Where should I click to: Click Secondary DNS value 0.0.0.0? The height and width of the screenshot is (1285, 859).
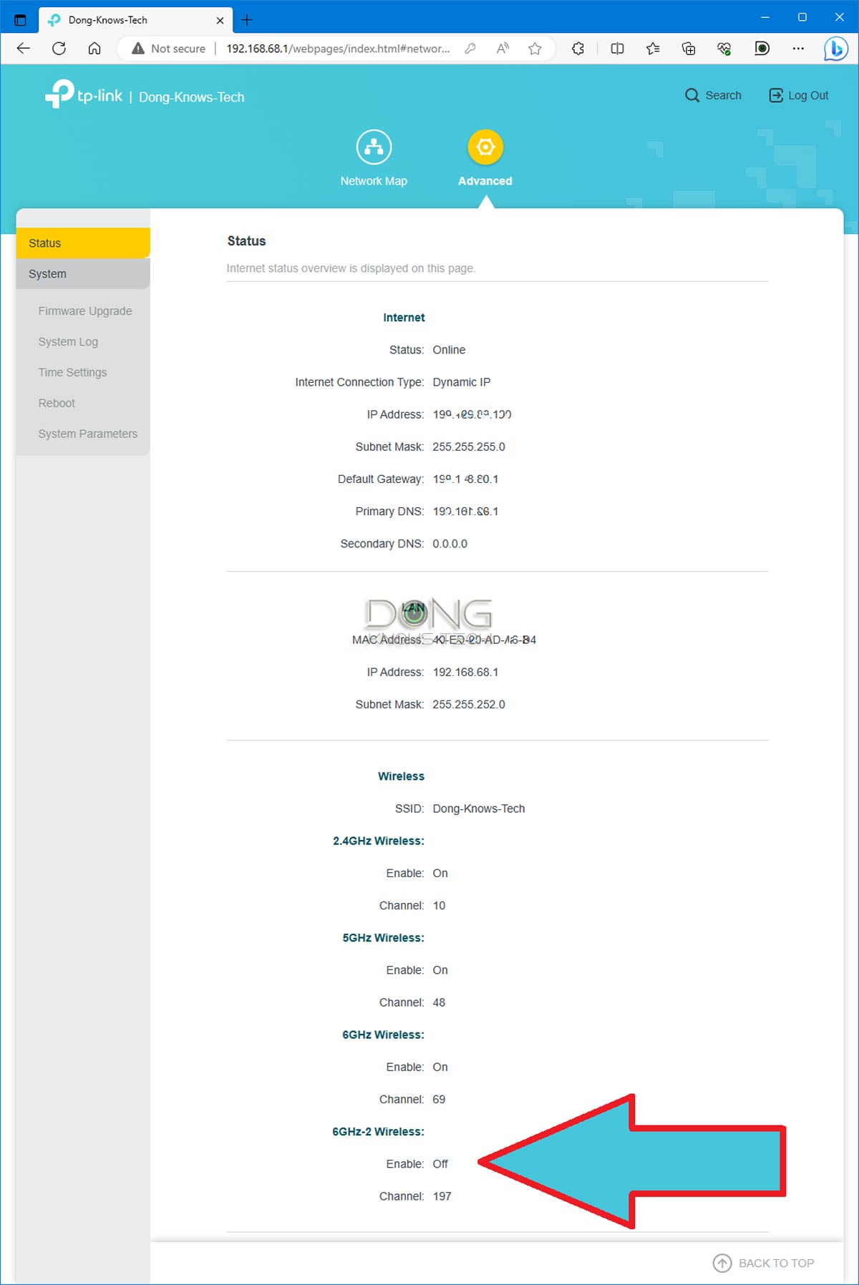point(450,544)
